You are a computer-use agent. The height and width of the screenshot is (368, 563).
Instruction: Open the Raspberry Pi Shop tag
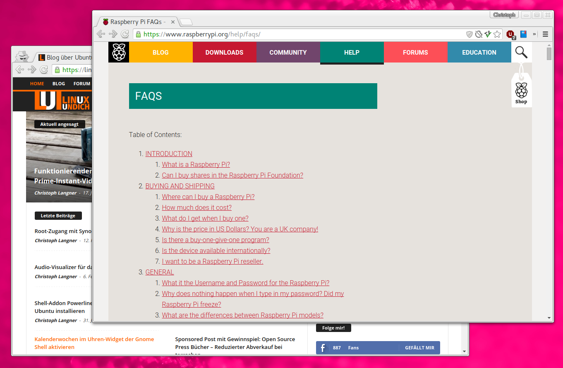coord(521,91)
